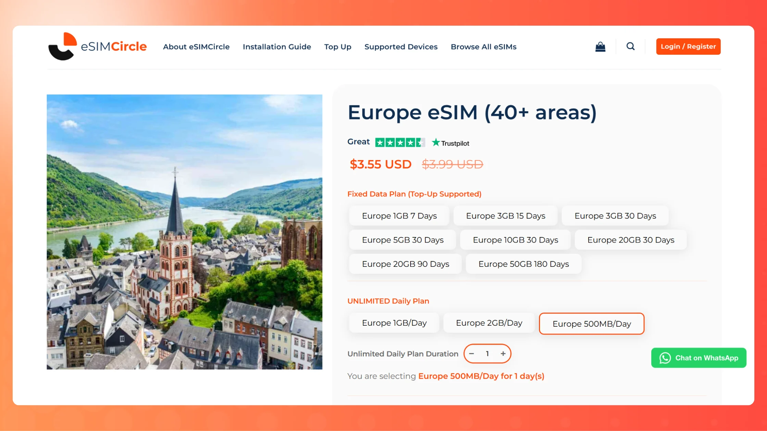Screen dimensions: 767x431
Task: Click the Europe town product photo
Action: pos(184,232)
